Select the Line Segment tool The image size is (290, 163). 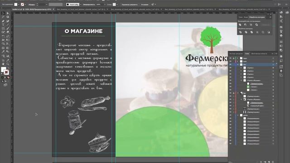(x=8, y=25)
